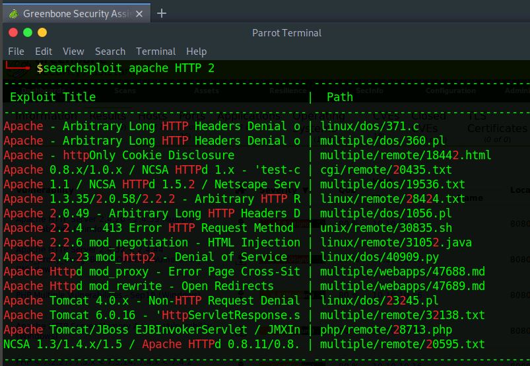This screenshot has width=530, height=366.
Task: Select path linux/remote/28424.txt
Action: point(393,199)
